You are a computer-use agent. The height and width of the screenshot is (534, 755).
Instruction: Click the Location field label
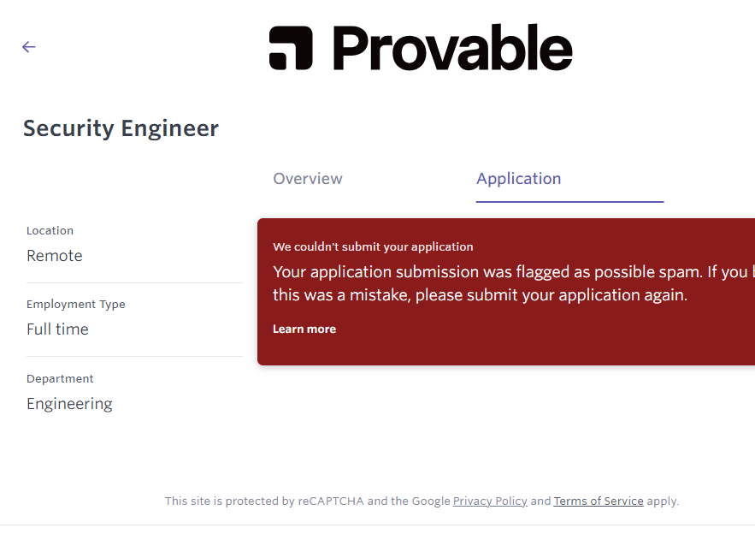coord(50,231)
